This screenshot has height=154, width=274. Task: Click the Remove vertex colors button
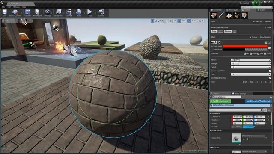tap(228, 31)
